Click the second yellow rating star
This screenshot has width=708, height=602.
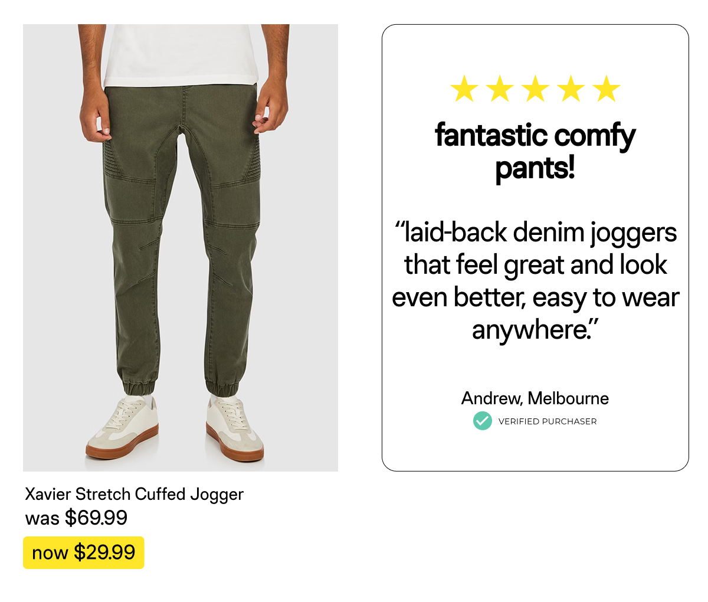click(x=500, y=89)
